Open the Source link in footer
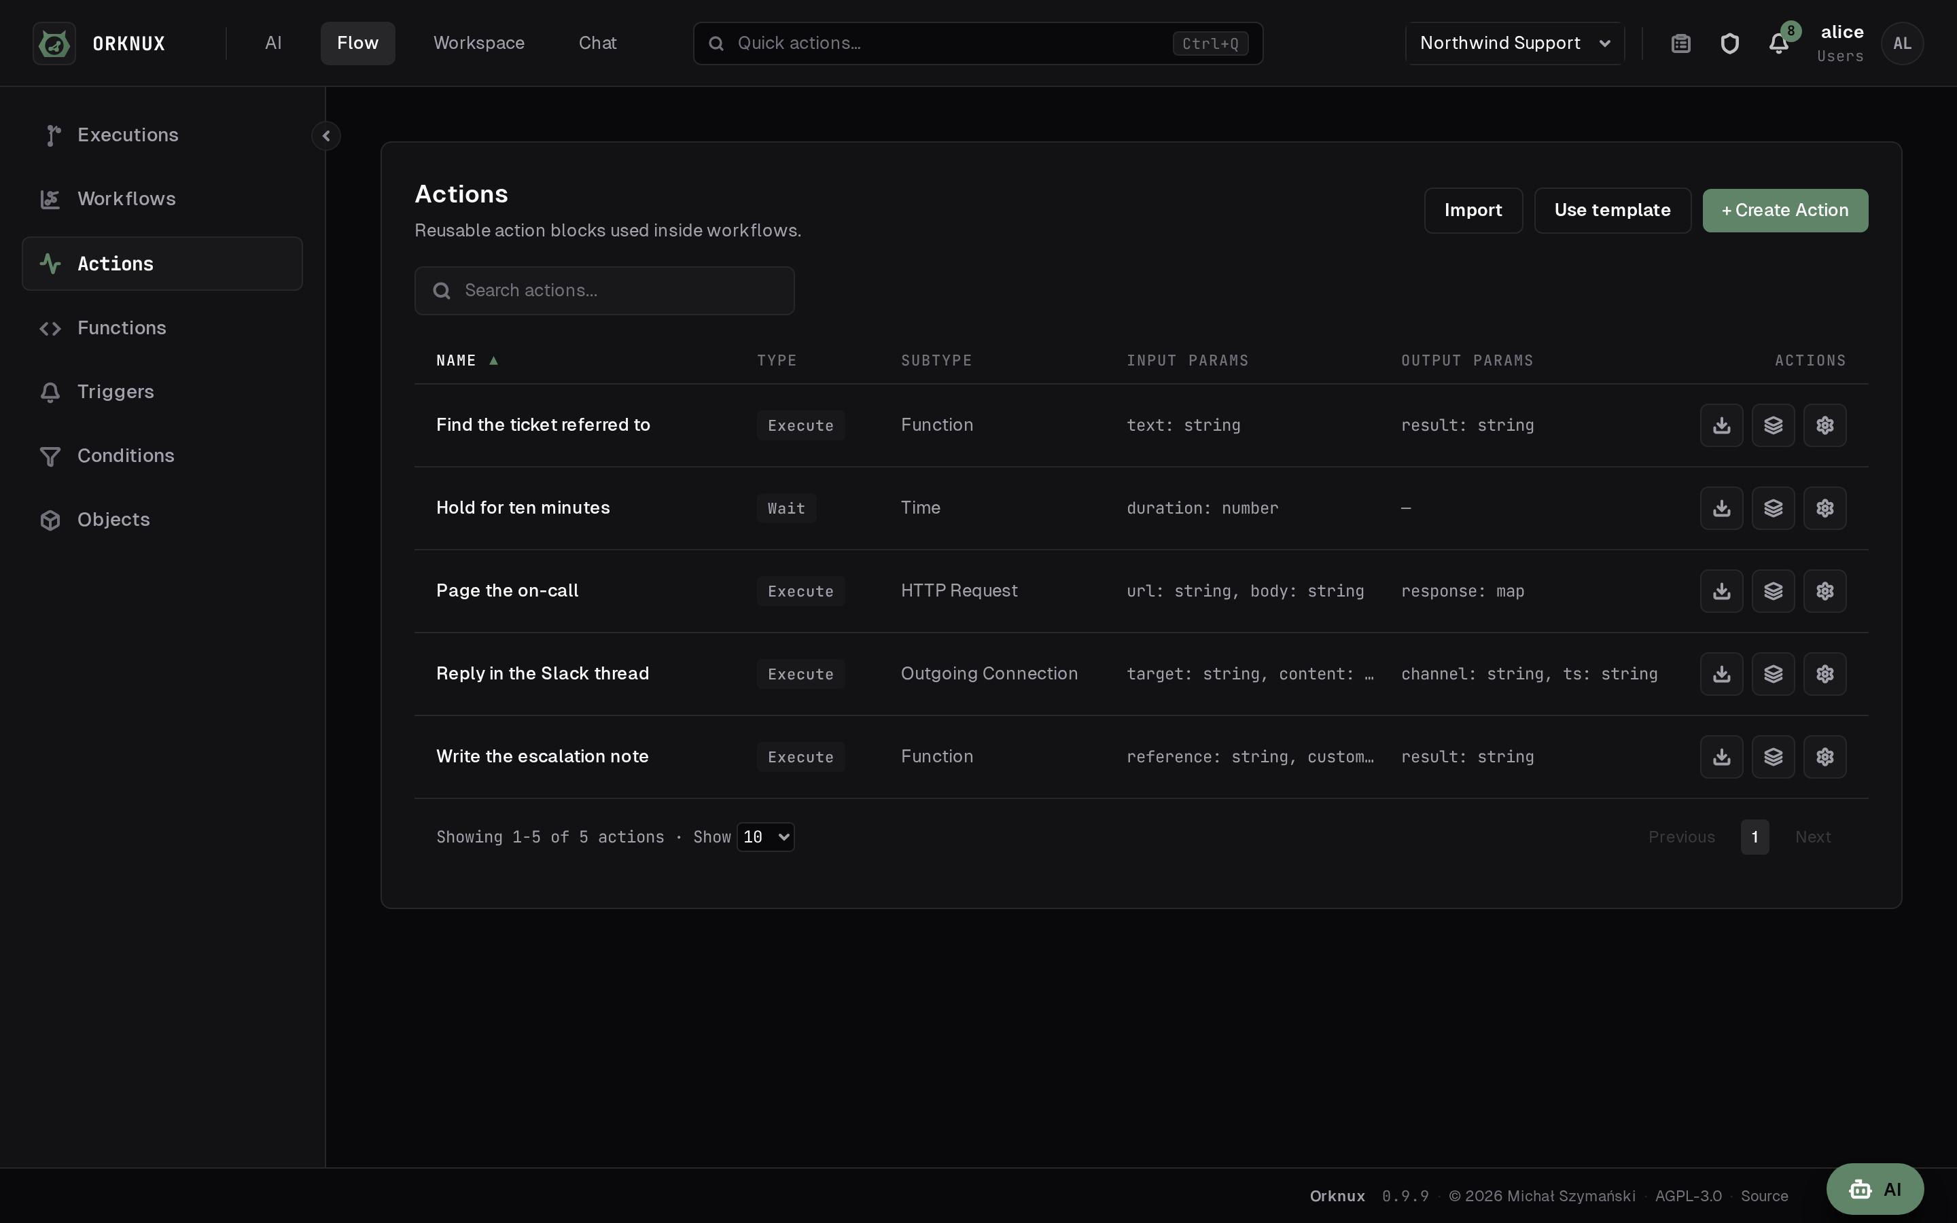1957x1223 pixels. [1764, 1197]
